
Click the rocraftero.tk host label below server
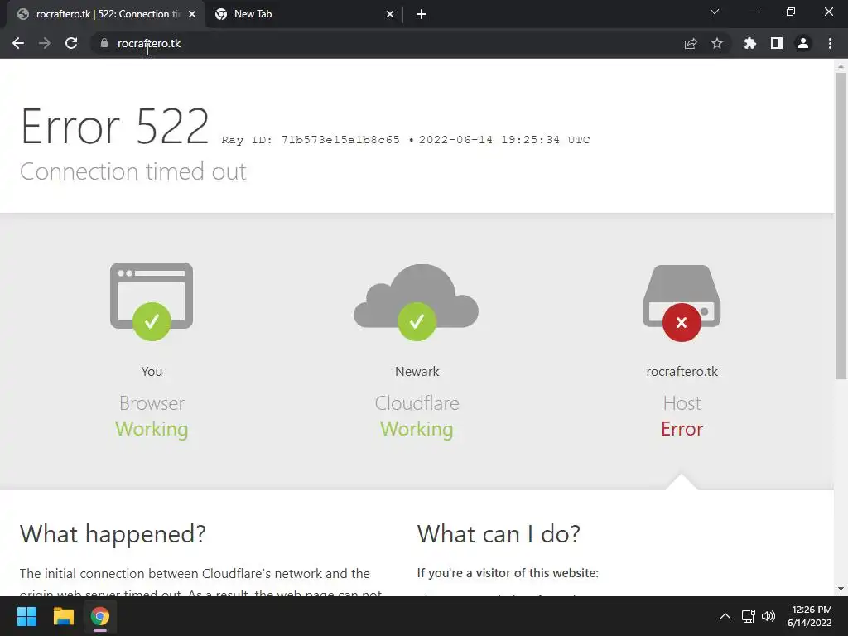682,372
